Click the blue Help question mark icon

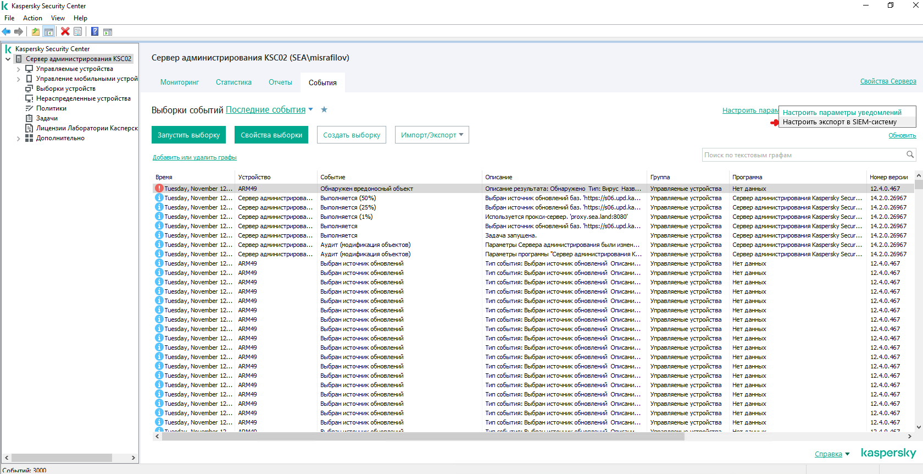click(94, 32)
